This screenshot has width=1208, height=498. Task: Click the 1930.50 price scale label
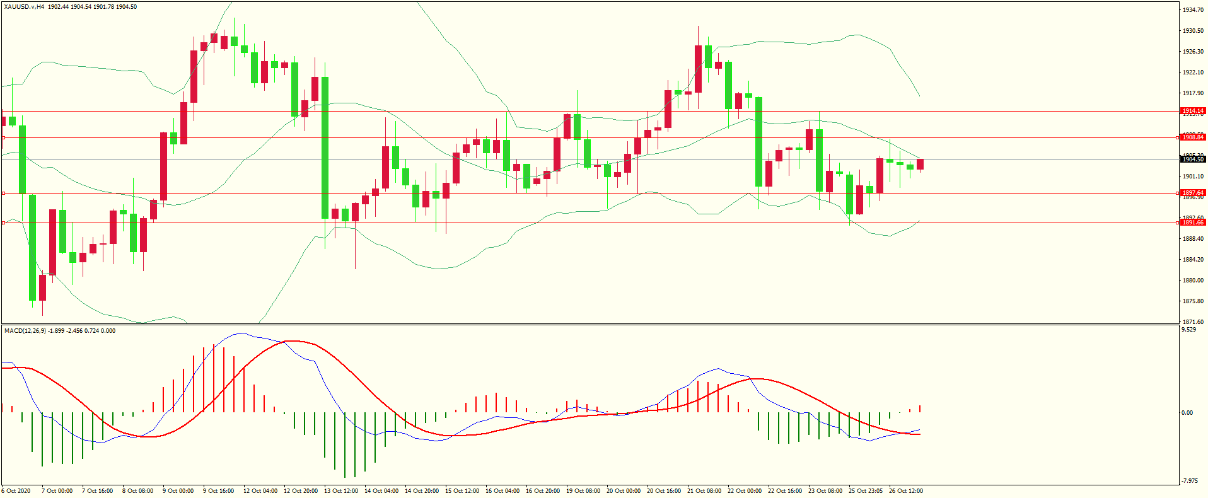point(1193,31)
